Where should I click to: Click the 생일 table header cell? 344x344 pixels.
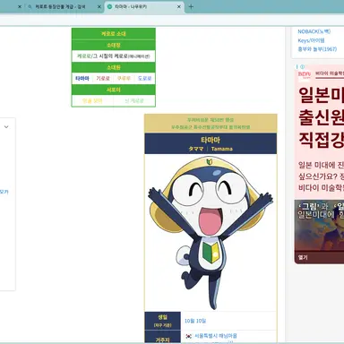click(x=163, y=321)
